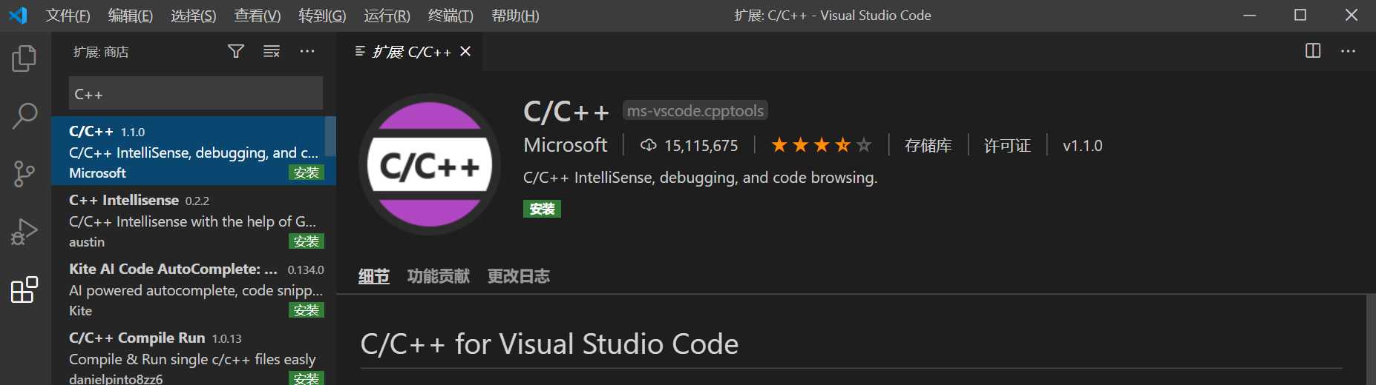
Task: Open the 编辑(E) menu
Action: tap(131, 16)
